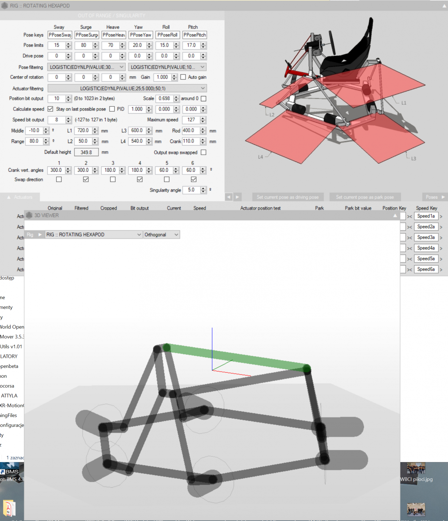Open the PDF file icon on desktop
Viewport: 448px width, 521px height.
click(9, 508)
